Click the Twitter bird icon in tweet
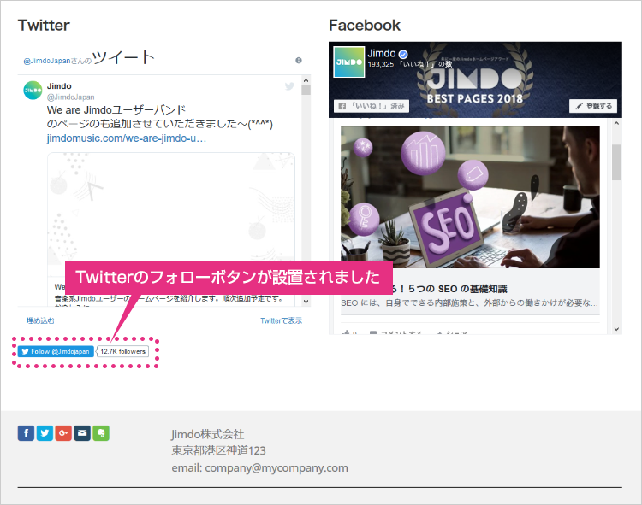642x505 pixels. 289,86
